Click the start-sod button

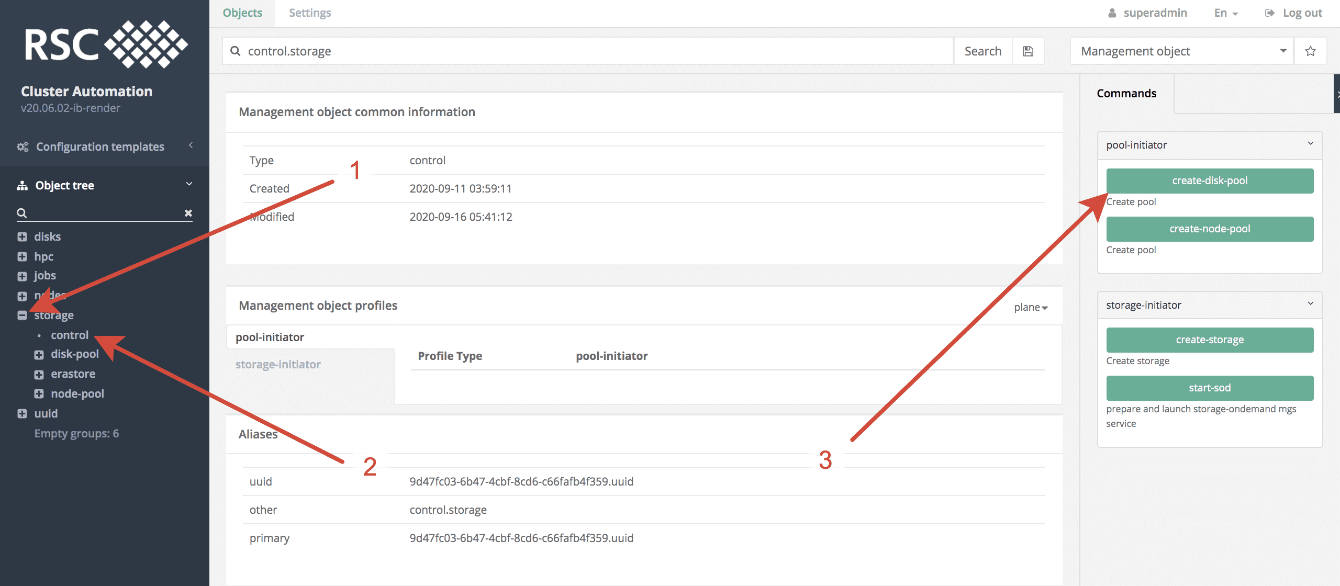pos(1209,388)
